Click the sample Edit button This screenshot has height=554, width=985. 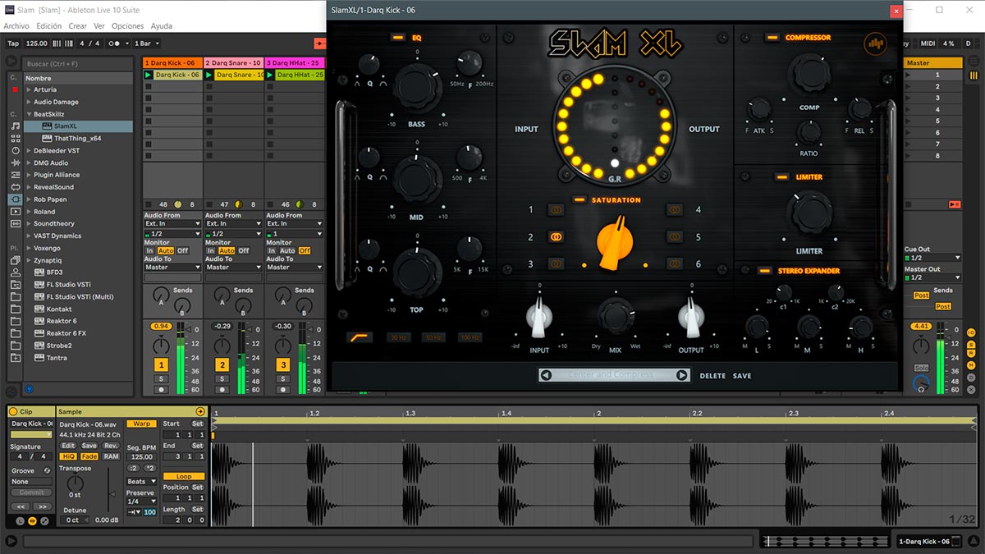click(68, 446)
